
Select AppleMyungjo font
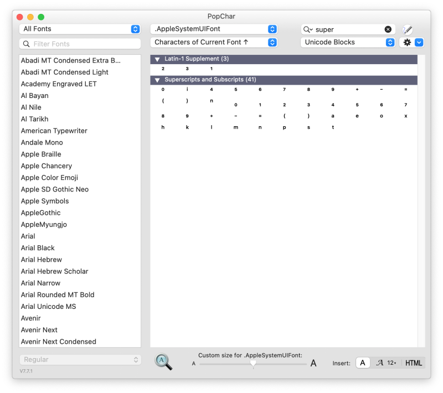[x=80, y=224]
